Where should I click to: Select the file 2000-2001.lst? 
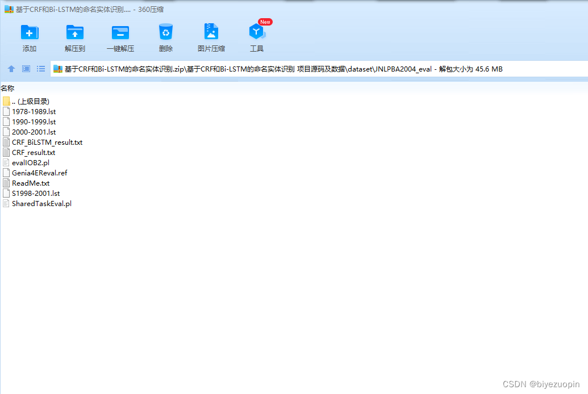pos(34,132)
